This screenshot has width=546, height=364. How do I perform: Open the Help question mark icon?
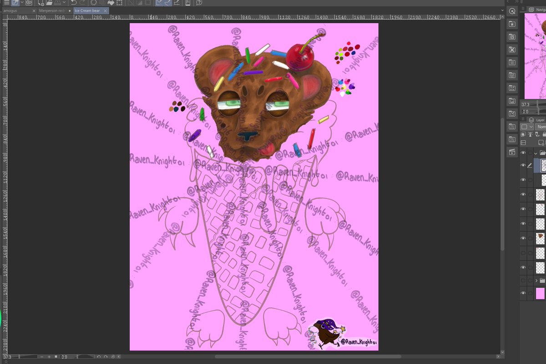pos(199,3)
